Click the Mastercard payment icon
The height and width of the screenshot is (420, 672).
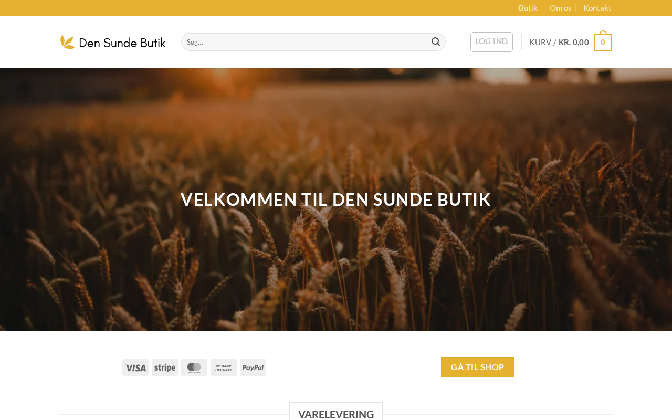click(x=194, y=367)
